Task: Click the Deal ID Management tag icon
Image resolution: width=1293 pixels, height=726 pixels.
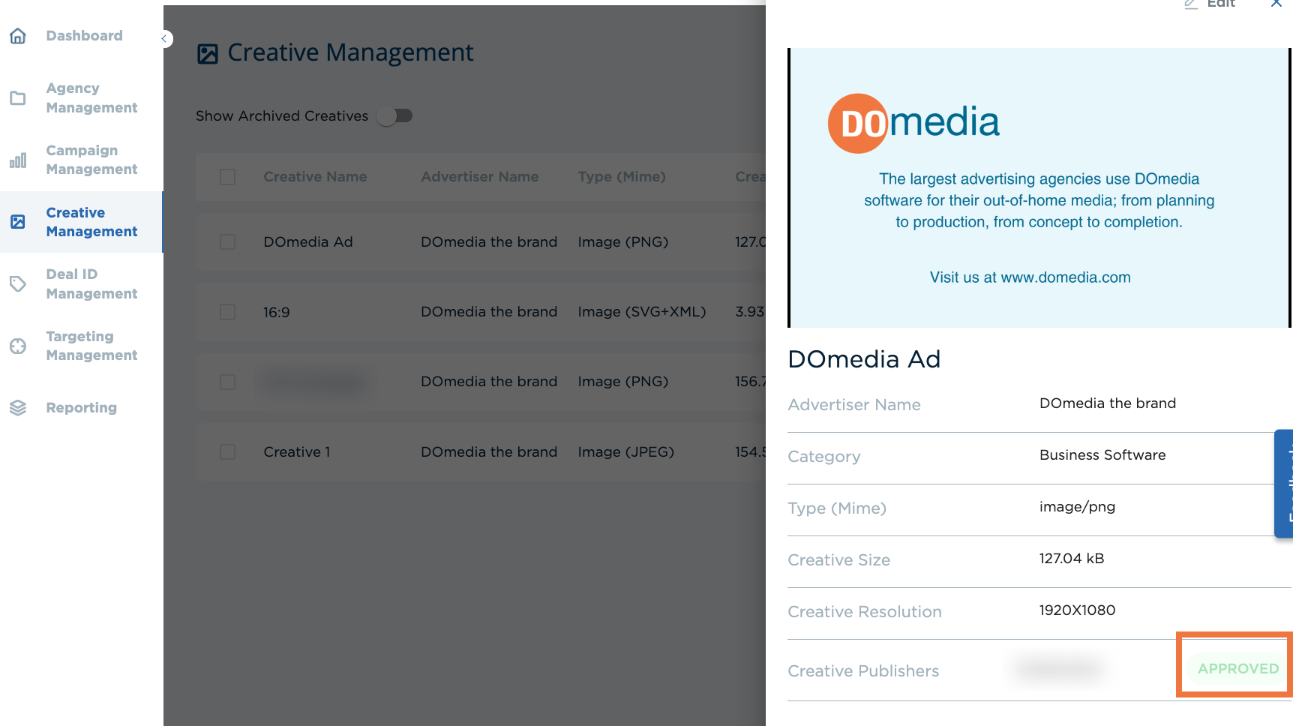Action: pyautogui.click(x=18, y=283)
